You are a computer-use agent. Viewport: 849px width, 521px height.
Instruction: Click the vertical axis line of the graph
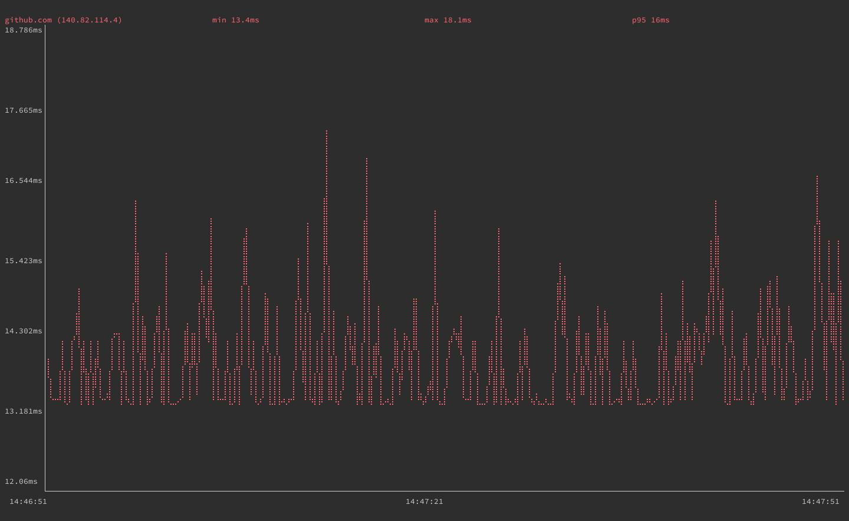pos(45,260)
